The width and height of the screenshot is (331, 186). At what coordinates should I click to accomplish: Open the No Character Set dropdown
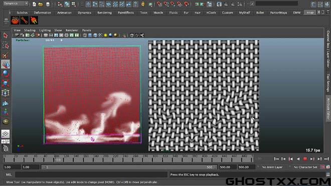(305, 167)
